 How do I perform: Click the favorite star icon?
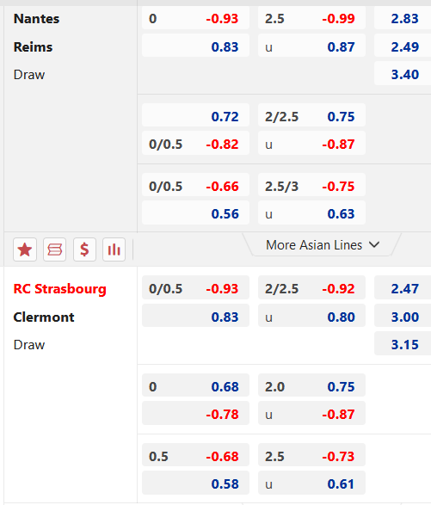click(x=25, y=249)
